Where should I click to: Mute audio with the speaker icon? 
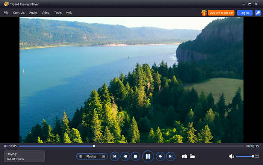231,156
